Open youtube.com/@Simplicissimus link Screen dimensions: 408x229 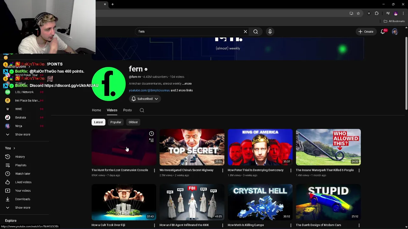click(149, 90)
